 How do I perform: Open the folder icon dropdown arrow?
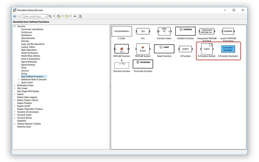pos(70,16)
